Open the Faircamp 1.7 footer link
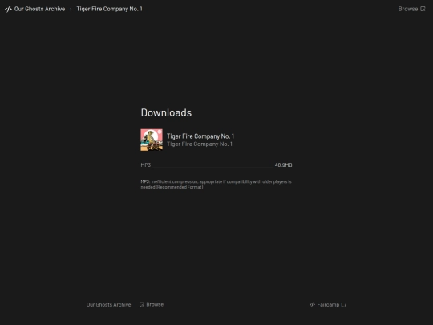433x325 pixels. [332, 305]
